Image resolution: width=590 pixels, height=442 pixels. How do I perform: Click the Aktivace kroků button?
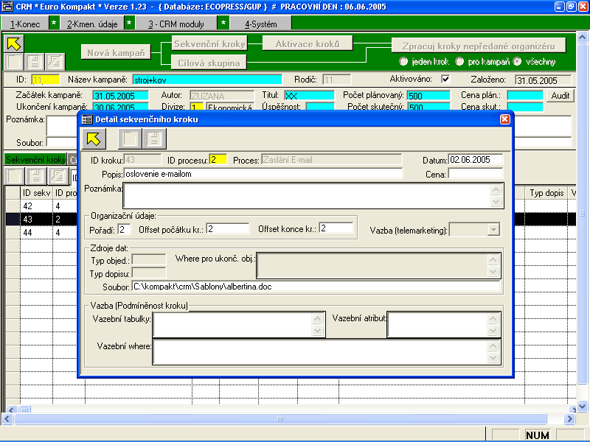pos(308,44)
